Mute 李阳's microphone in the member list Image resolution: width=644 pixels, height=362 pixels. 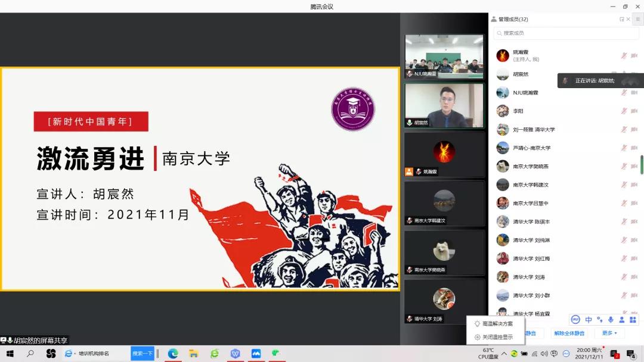point(624,111)
